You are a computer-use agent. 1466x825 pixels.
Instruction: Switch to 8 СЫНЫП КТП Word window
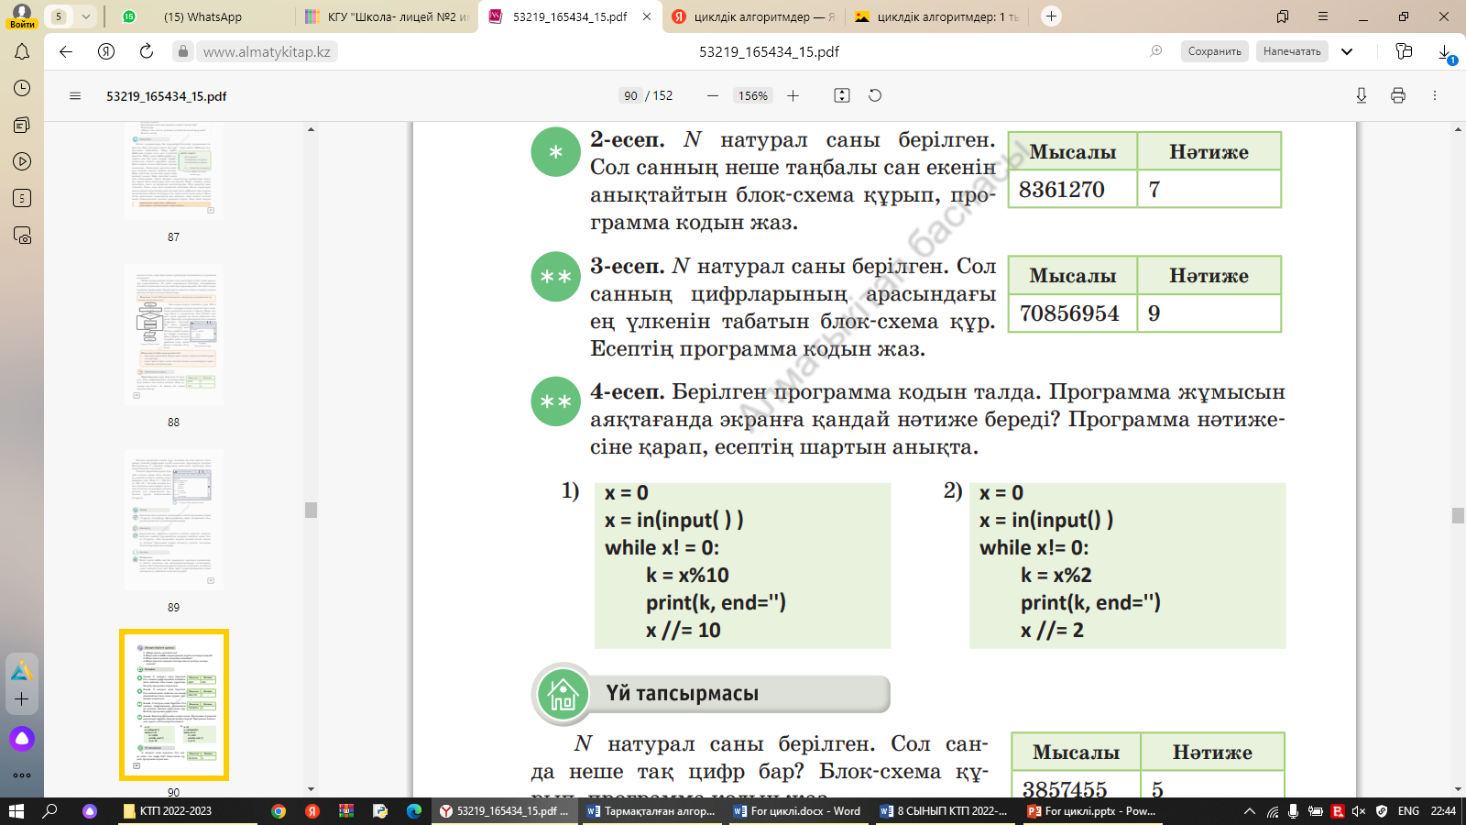945,811
